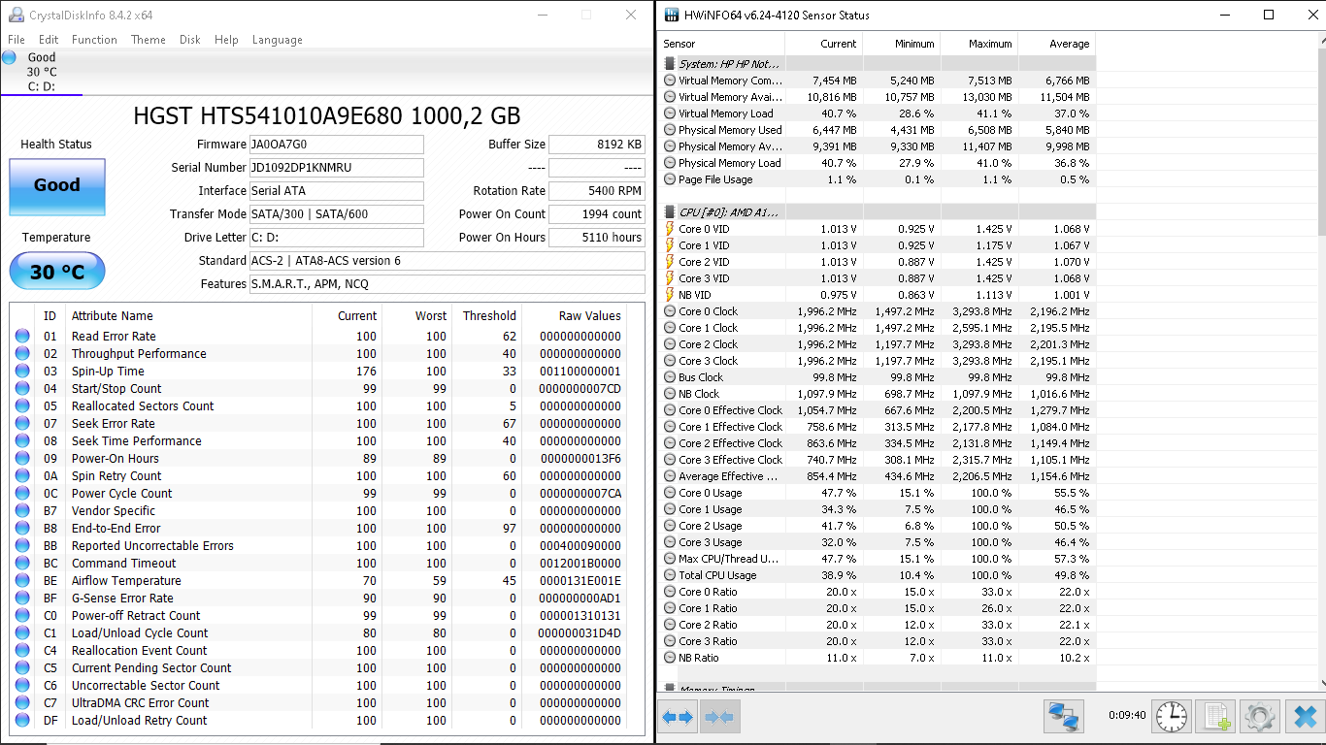Click the Average column header in HWiNFO
Viewport: 1326px width, 745px height.
coord(1056,44)
